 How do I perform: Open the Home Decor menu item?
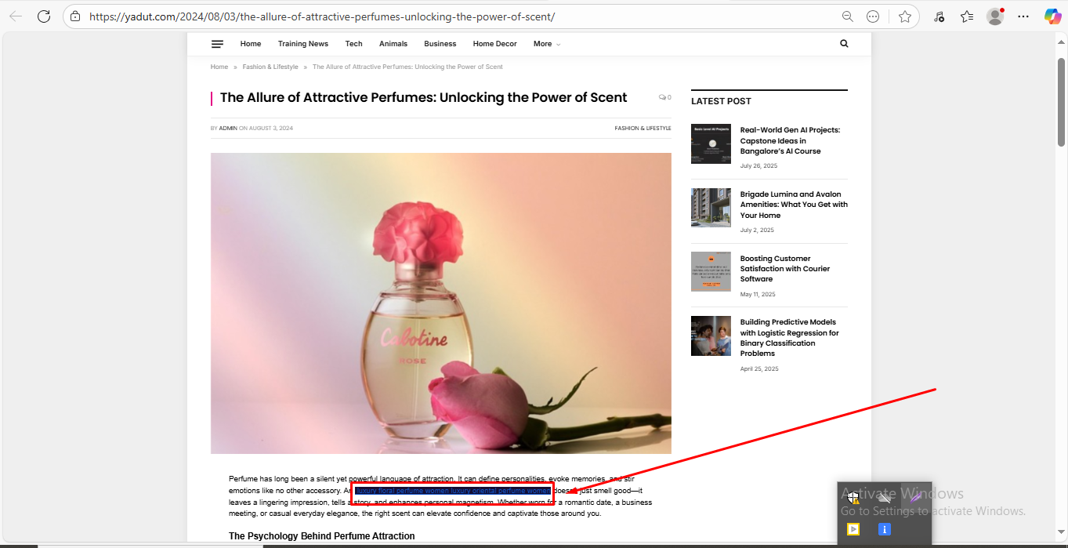click(495, 44)
